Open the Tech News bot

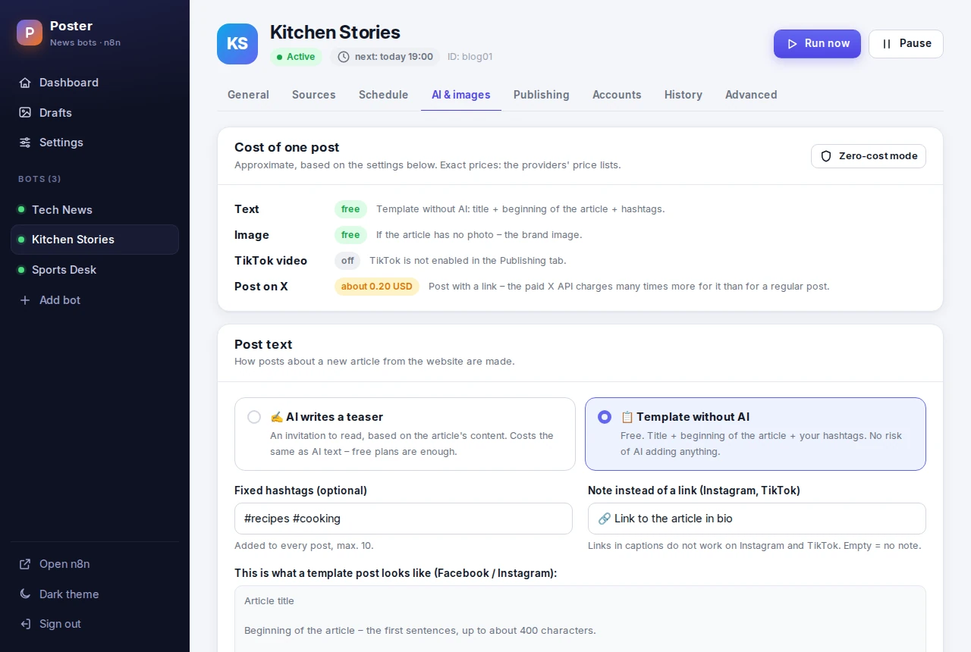pyautogui.click(x=95, y=210)
